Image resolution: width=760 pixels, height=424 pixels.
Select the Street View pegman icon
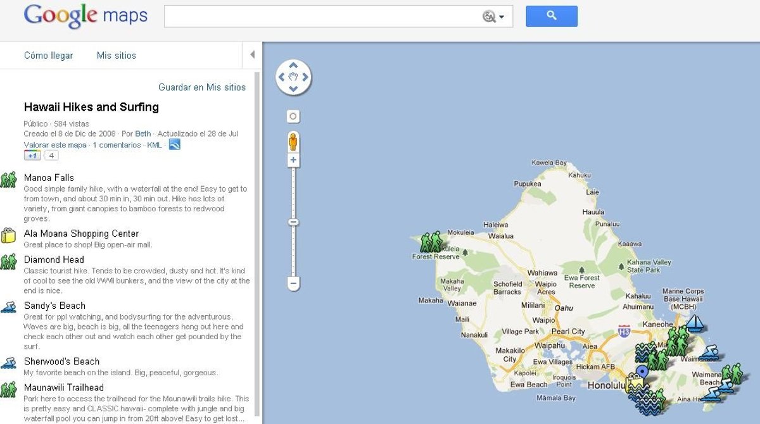(293, 141)
